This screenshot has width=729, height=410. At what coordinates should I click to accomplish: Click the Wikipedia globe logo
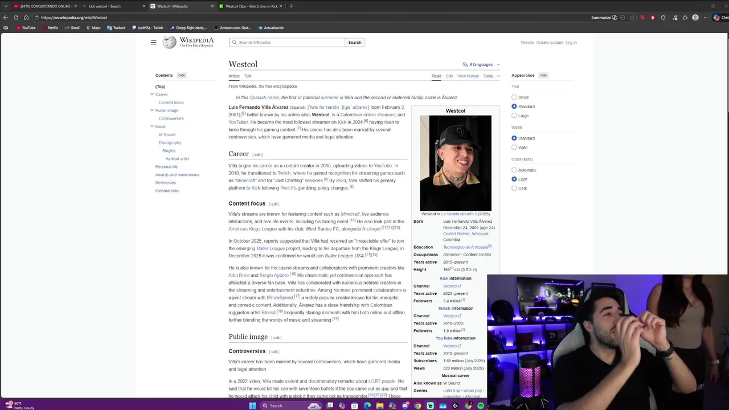click(169, 42)
